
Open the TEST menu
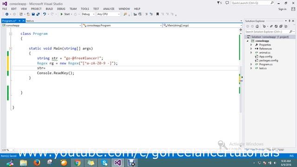click(96, 9)
